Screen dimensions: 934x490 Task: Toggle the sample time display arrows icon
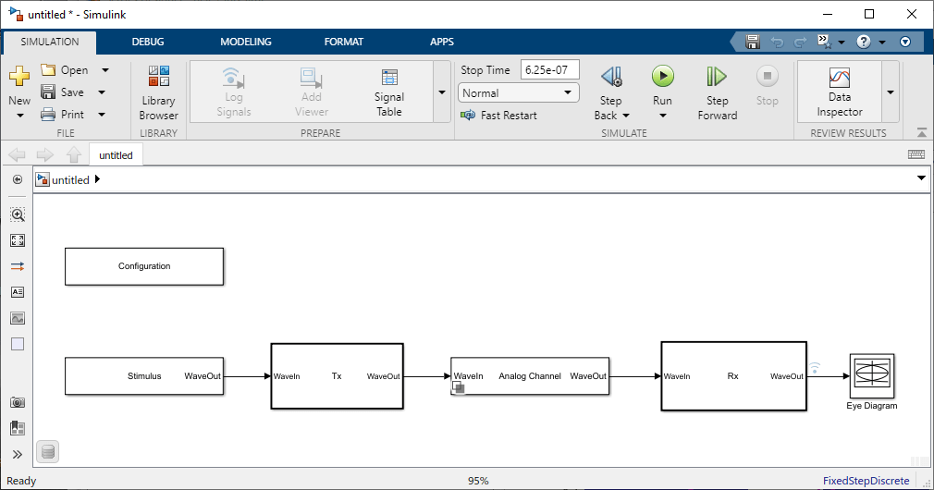18,266
